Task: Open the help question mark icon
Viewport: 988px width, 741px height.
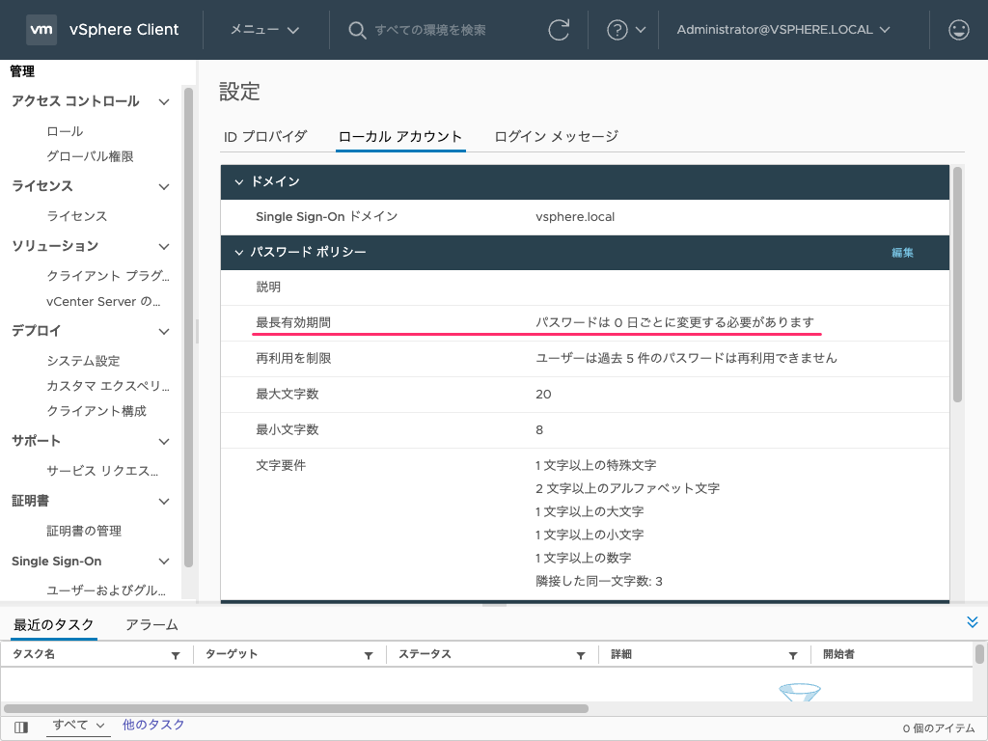Action: pos(617,30)
